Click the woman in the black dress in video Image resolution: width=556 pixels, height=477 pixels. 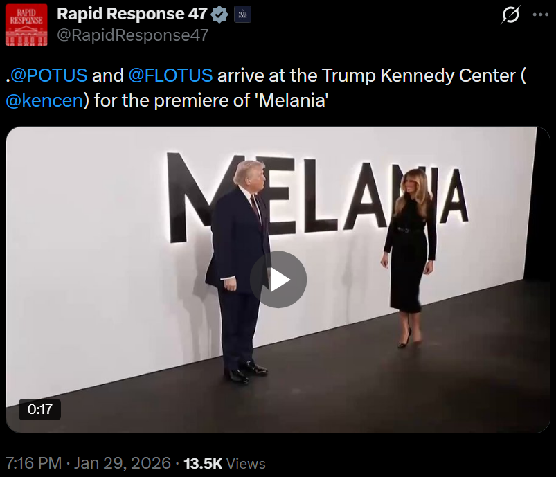point(409,256)
